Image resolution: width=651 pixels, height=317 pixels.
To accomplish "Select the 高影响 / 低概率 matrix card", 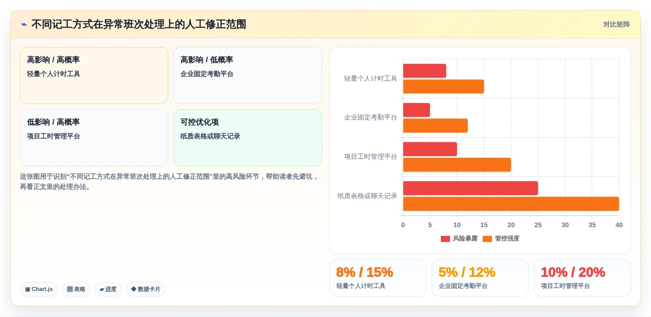I will pos(248,76).
